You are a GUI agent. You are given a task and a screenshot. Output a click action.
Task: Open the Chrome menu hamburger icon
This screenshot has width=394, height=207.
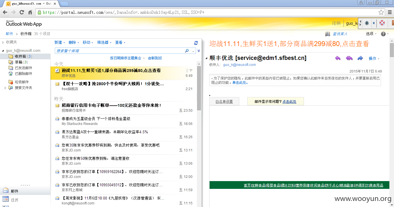click(x=390, y=12)
